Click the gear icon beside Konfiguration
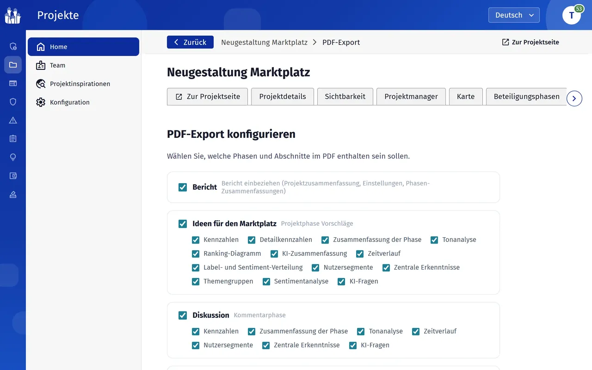Viewport: 592px width, 370px height. (41, 102)
